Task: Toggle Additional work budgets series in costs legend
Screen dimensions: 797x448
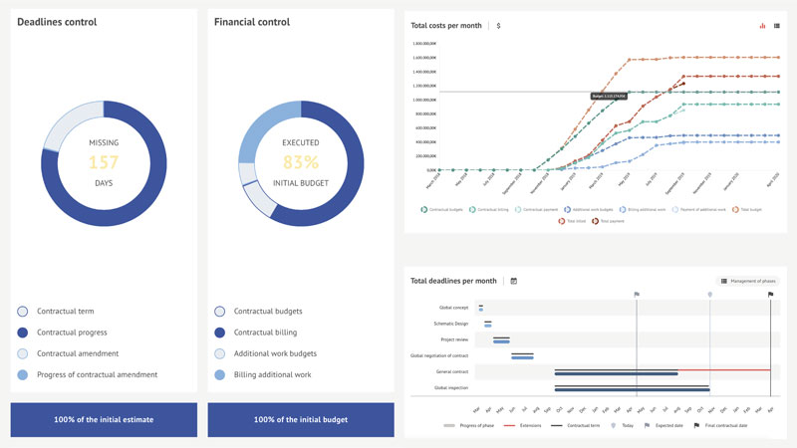Action: (568, 209)
